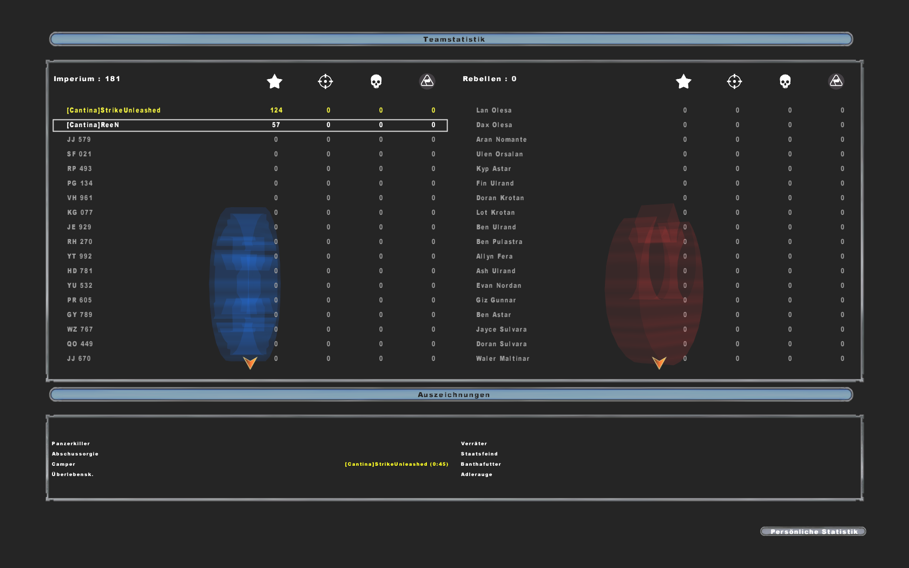
Task: Click the Verräter award label
Action: (474, 444)
